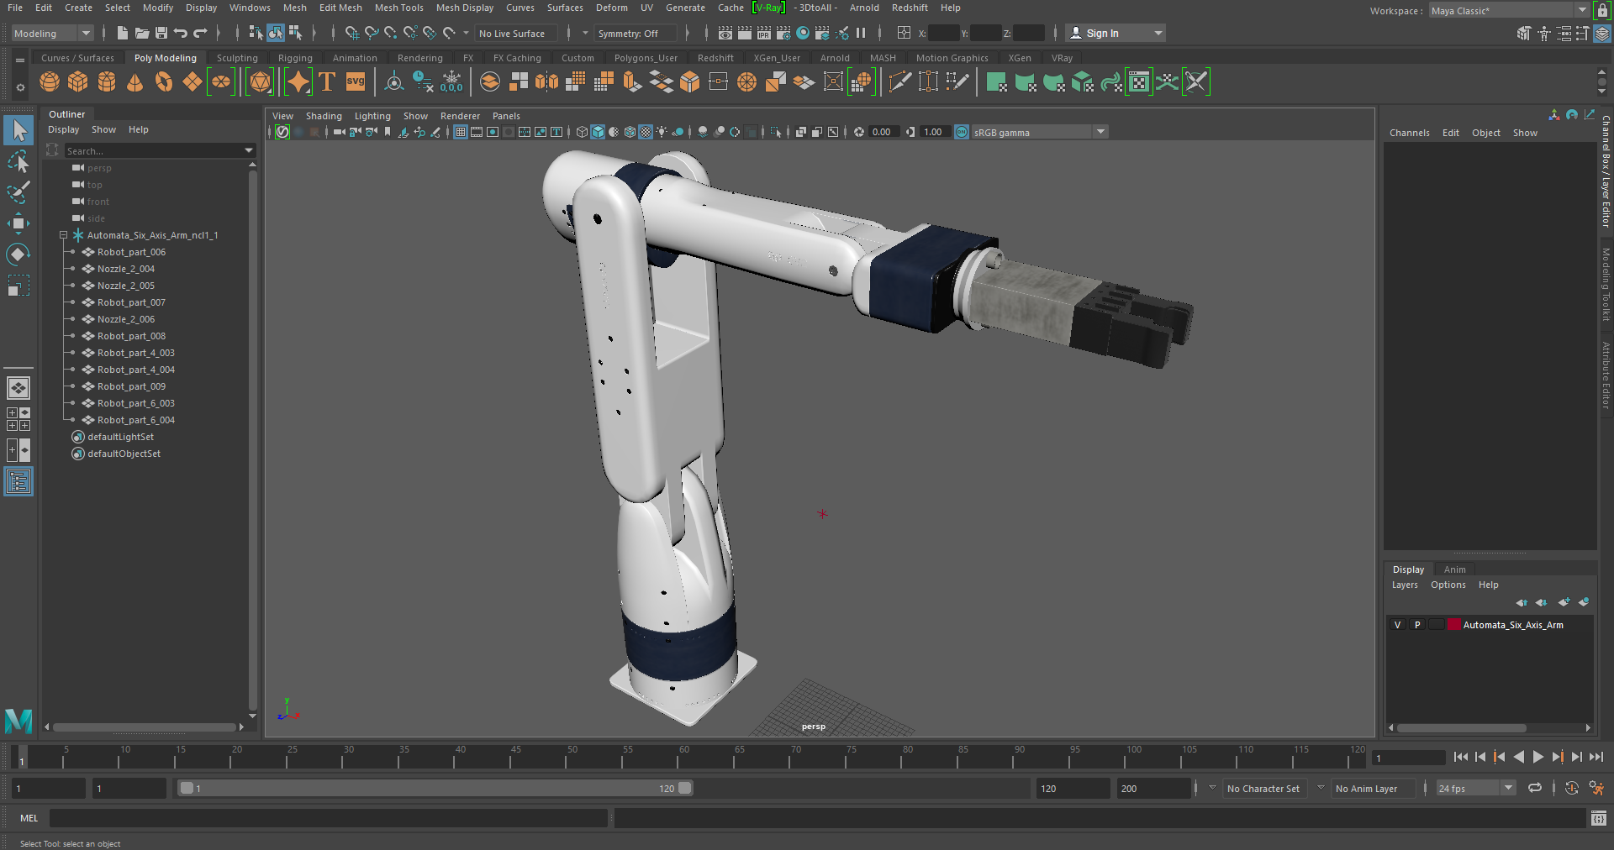
Task: Click the Redo icon in status line
Action: (200, 33)
